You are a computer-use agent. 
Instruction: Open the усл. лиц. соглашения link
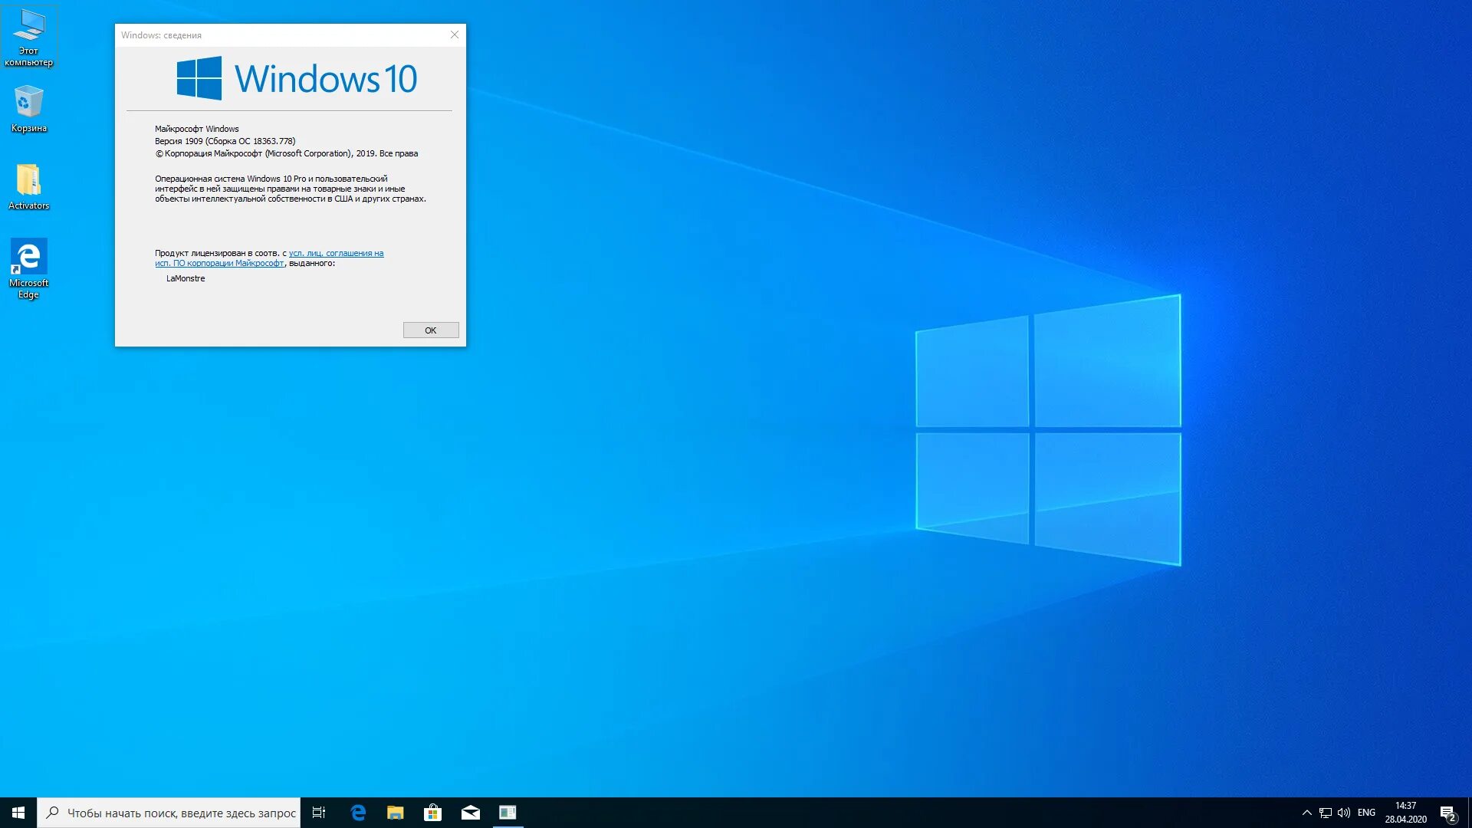336,253
